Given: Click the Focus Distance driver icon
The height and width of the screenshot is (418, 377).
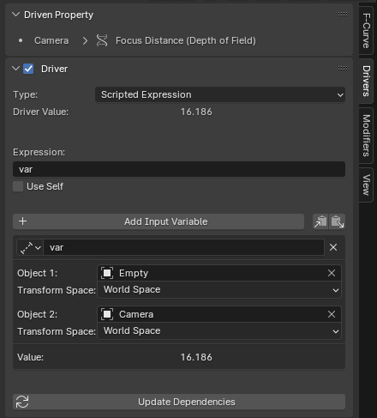Looking at the screenshot, I should pos(102,40).
